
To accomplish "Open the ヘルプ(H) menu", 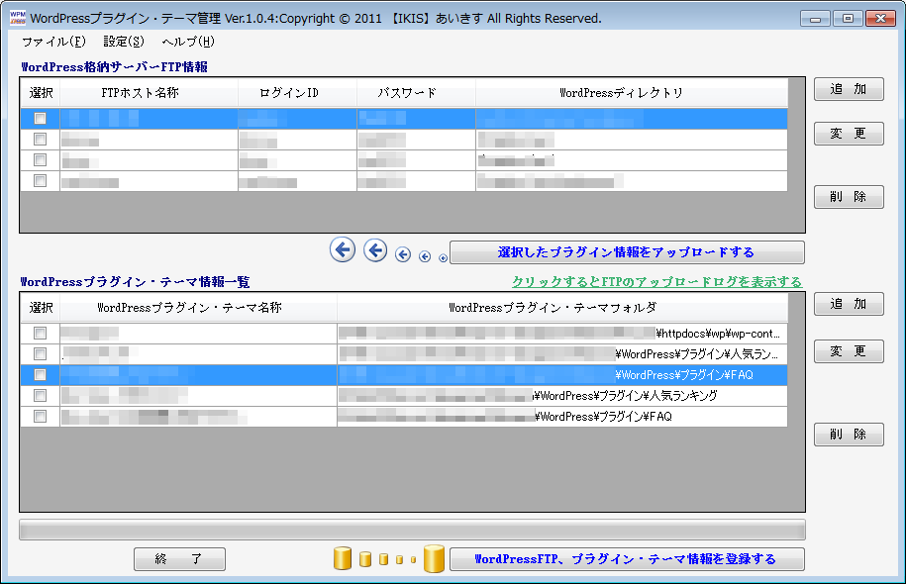I will [x=188, y=42].
